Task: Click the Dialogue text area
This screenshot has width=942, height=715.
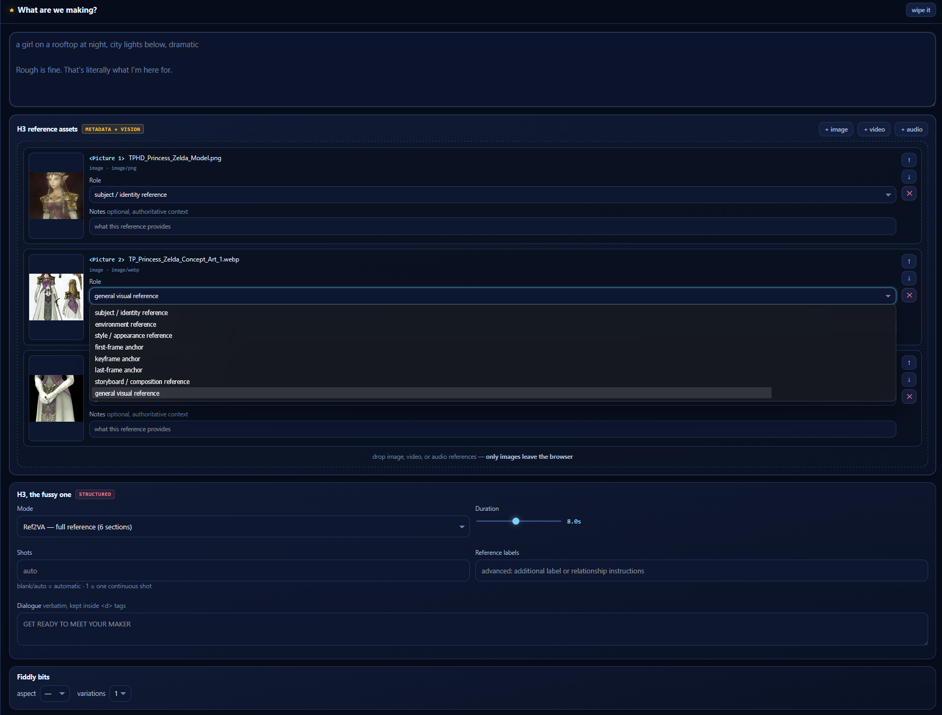Action: [x=472, y=629]
